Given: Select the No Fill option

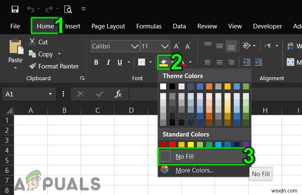Looking at the screenshot, I should pyautogui.click(x=204, y=156).
